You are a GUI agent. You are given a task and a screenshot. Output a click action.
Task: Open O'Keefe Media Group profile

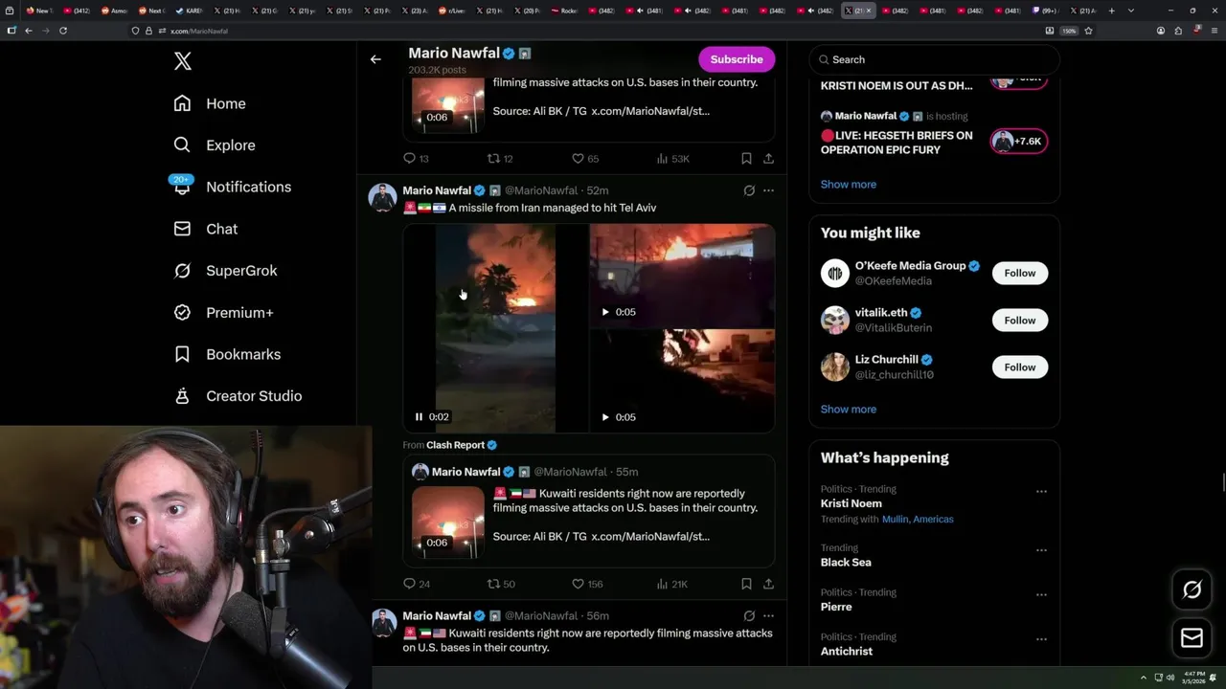click(x=910, y=266)
